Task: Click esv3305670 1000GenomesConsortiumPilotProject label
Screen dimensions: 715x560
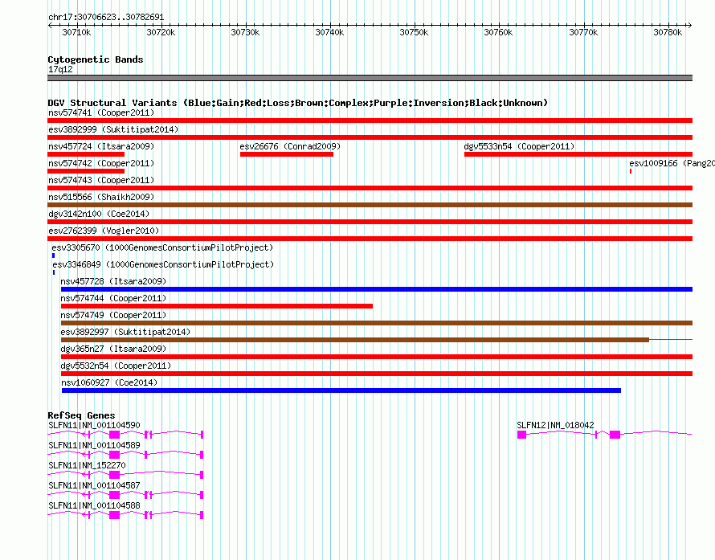Action: point(162,247)
